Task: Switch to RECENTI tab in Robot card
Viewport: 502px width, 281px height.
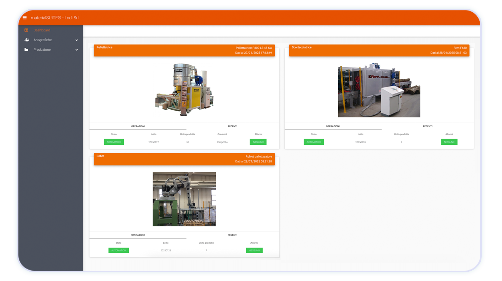Action: pyautogui.click(x=232, y=235)
